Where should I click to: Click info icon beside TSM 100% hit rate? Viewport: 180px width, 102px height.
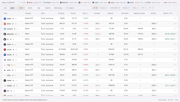pos(156,65)
